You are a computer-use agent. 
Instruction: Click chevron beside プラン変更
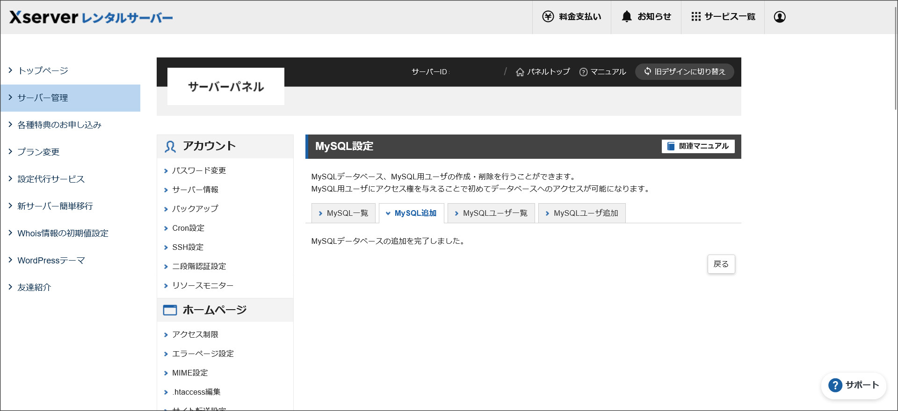coord(10,151)
